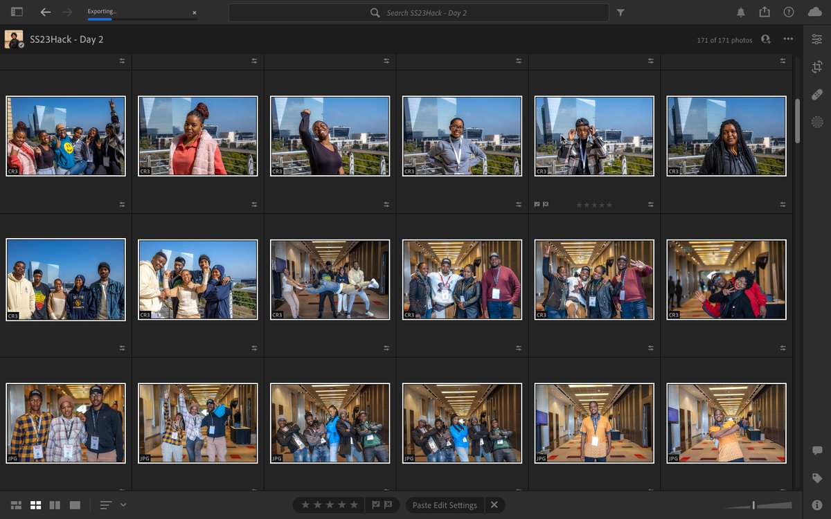Select photo of woman in red top
The height and width of the screenshot is (519, 831).
tap(198, 136)
